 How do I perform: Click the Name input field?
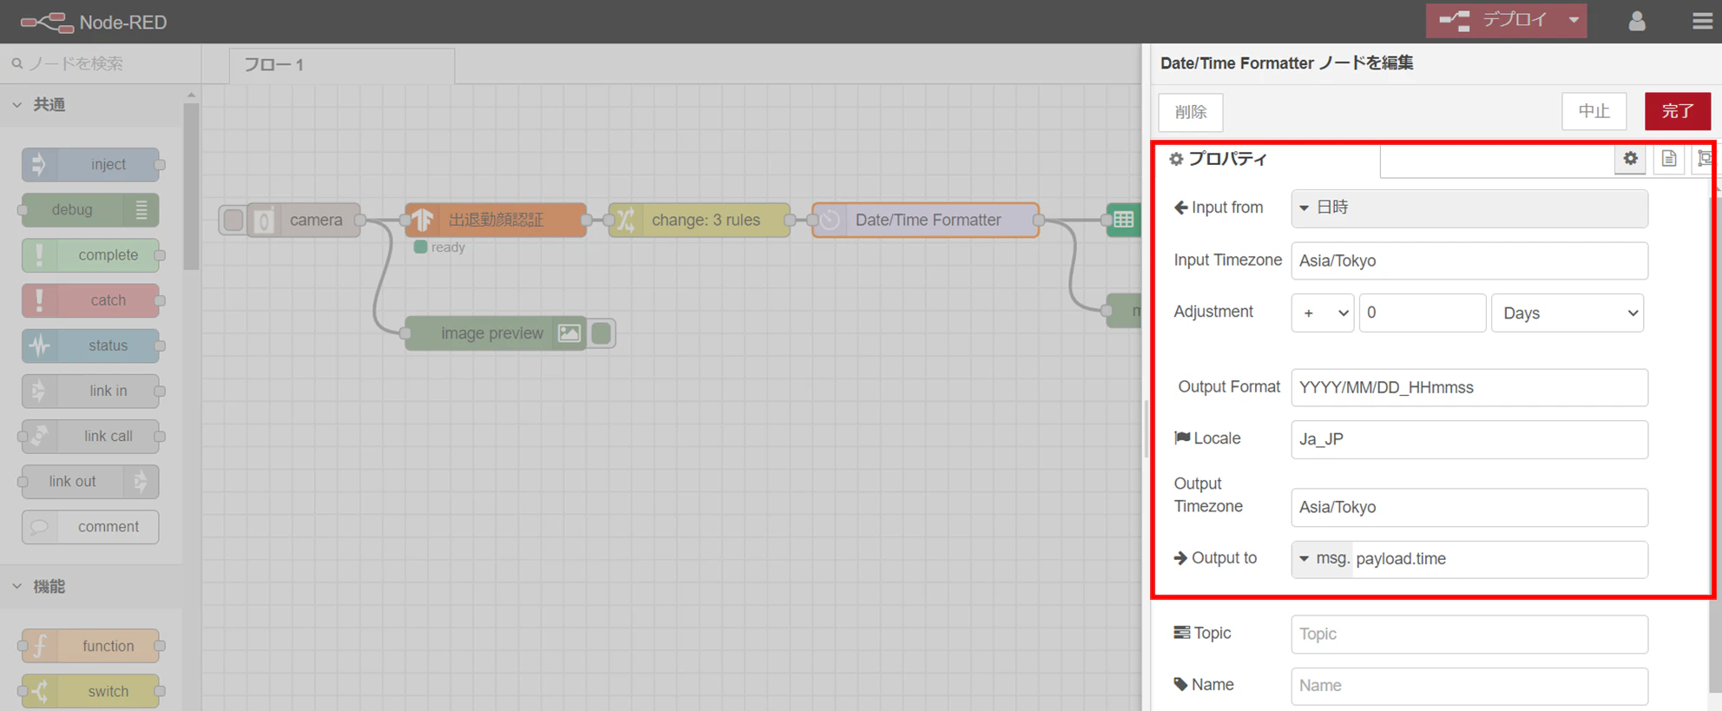click(1469, 686)
